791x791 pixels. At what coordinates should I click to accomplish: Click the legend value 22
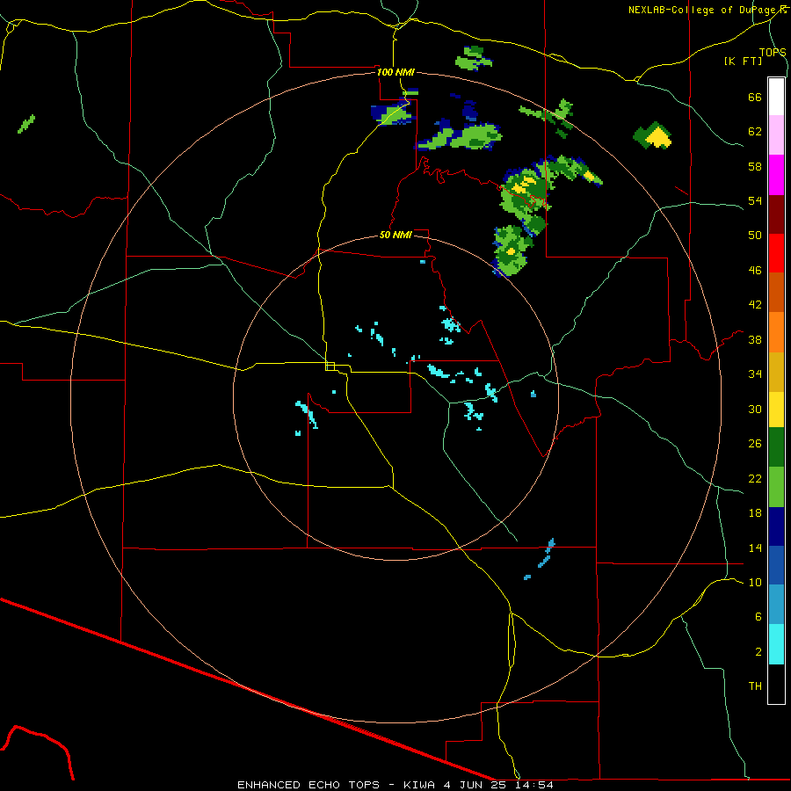(x=755, y=479)
